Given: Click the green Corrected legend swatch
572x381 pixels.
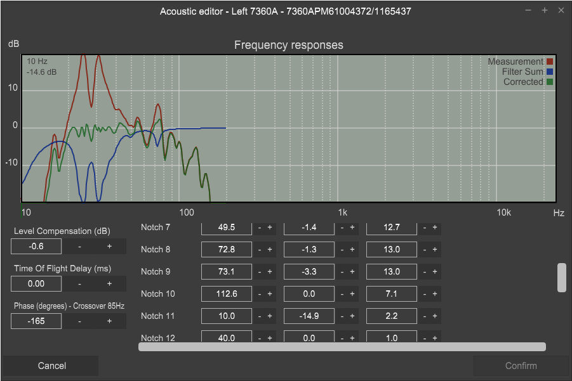Looking at the screenshot, I should tap(550, 82).
